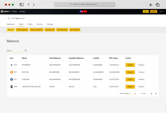Switch language using the Turkish flag

85,12
